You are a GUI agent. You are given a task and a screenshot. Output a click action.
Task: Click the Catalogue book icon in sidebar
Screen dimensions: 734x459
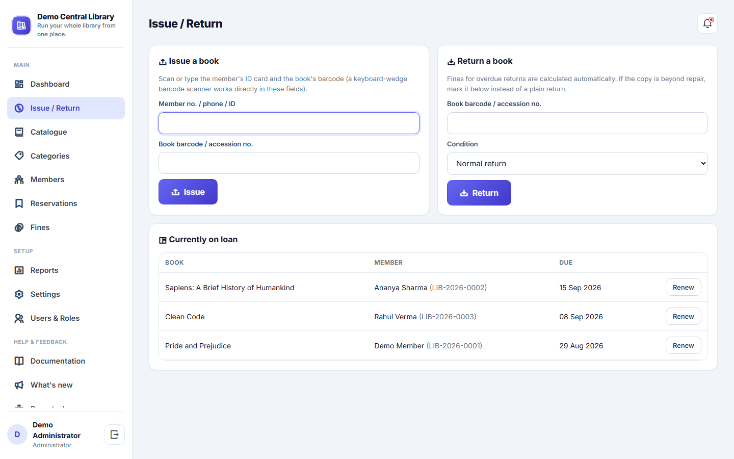(x=19, y=132)
